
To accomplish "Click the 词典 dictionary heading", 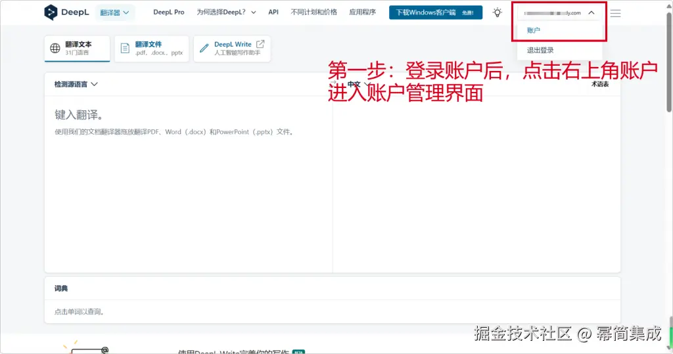I will (x=61, y=288).
